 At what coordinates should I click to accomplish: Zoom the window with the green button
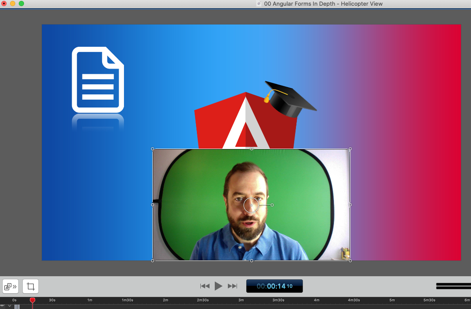(21, 3)
